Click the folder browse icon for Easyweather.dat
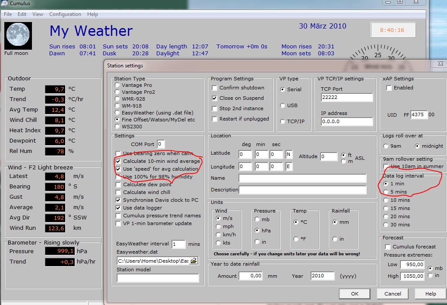447x305 pixels. tap(194, 261)
